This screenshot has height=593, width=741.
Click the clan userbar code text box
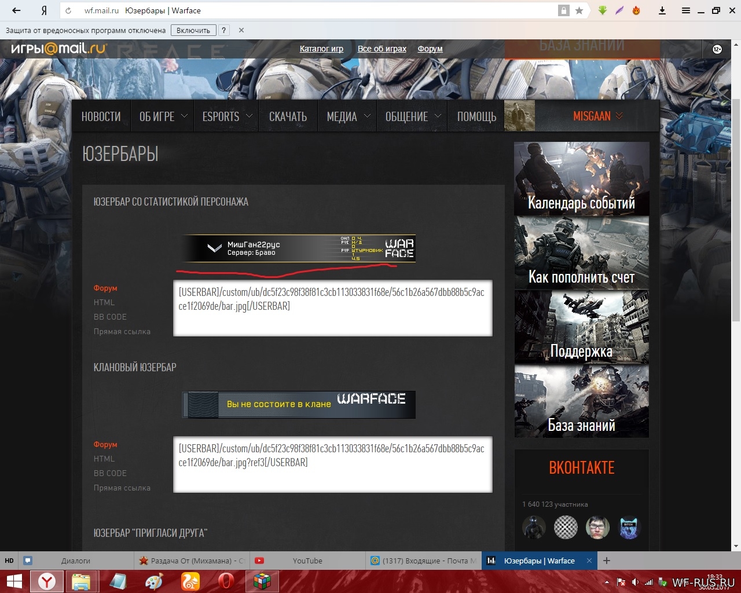pyautogui.click(x=333, y=464)
